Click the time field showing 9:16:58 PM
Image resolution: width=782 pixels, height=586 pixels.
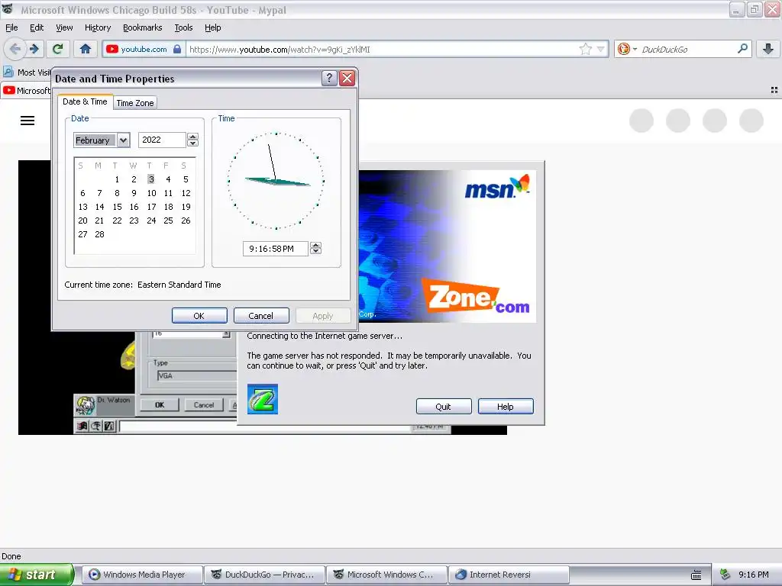[275, 248]
